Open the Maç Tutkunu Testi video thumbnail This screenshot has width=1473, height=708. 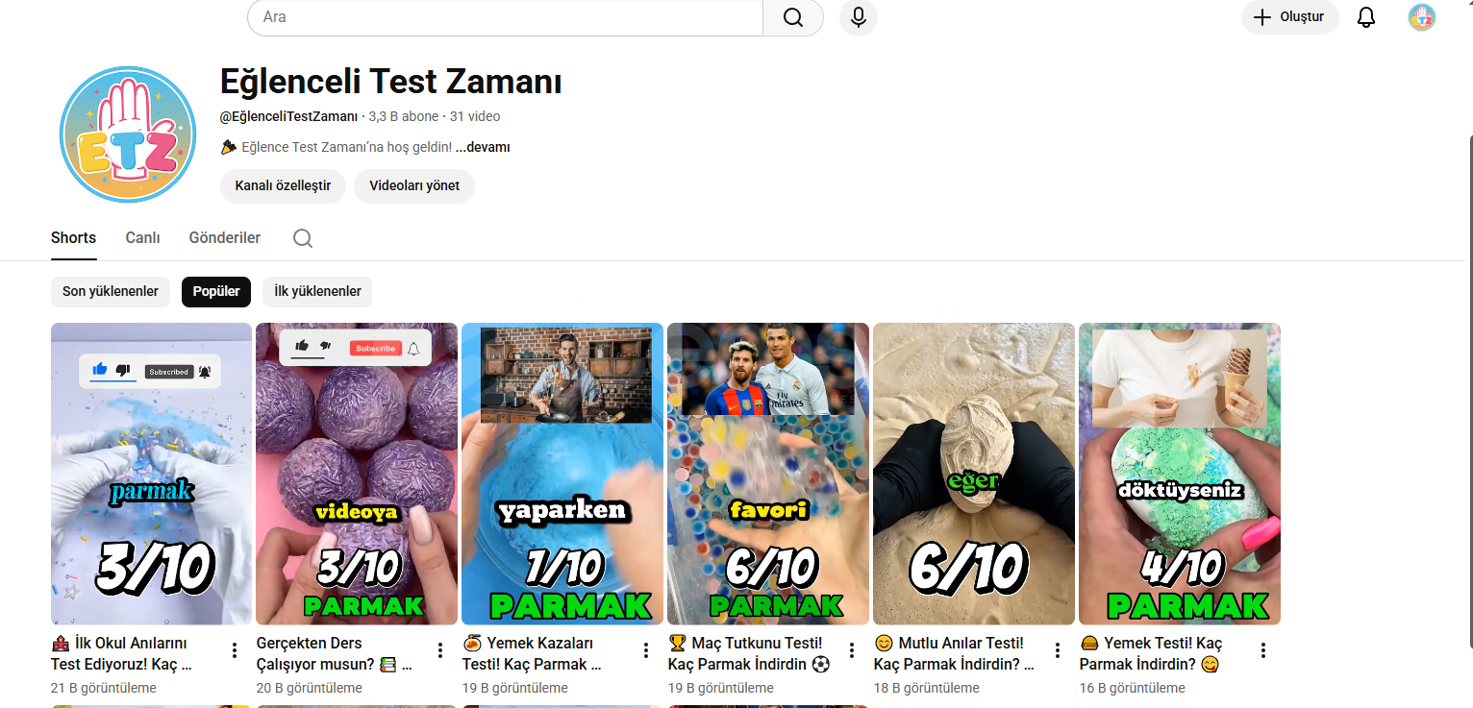point(768,474)
